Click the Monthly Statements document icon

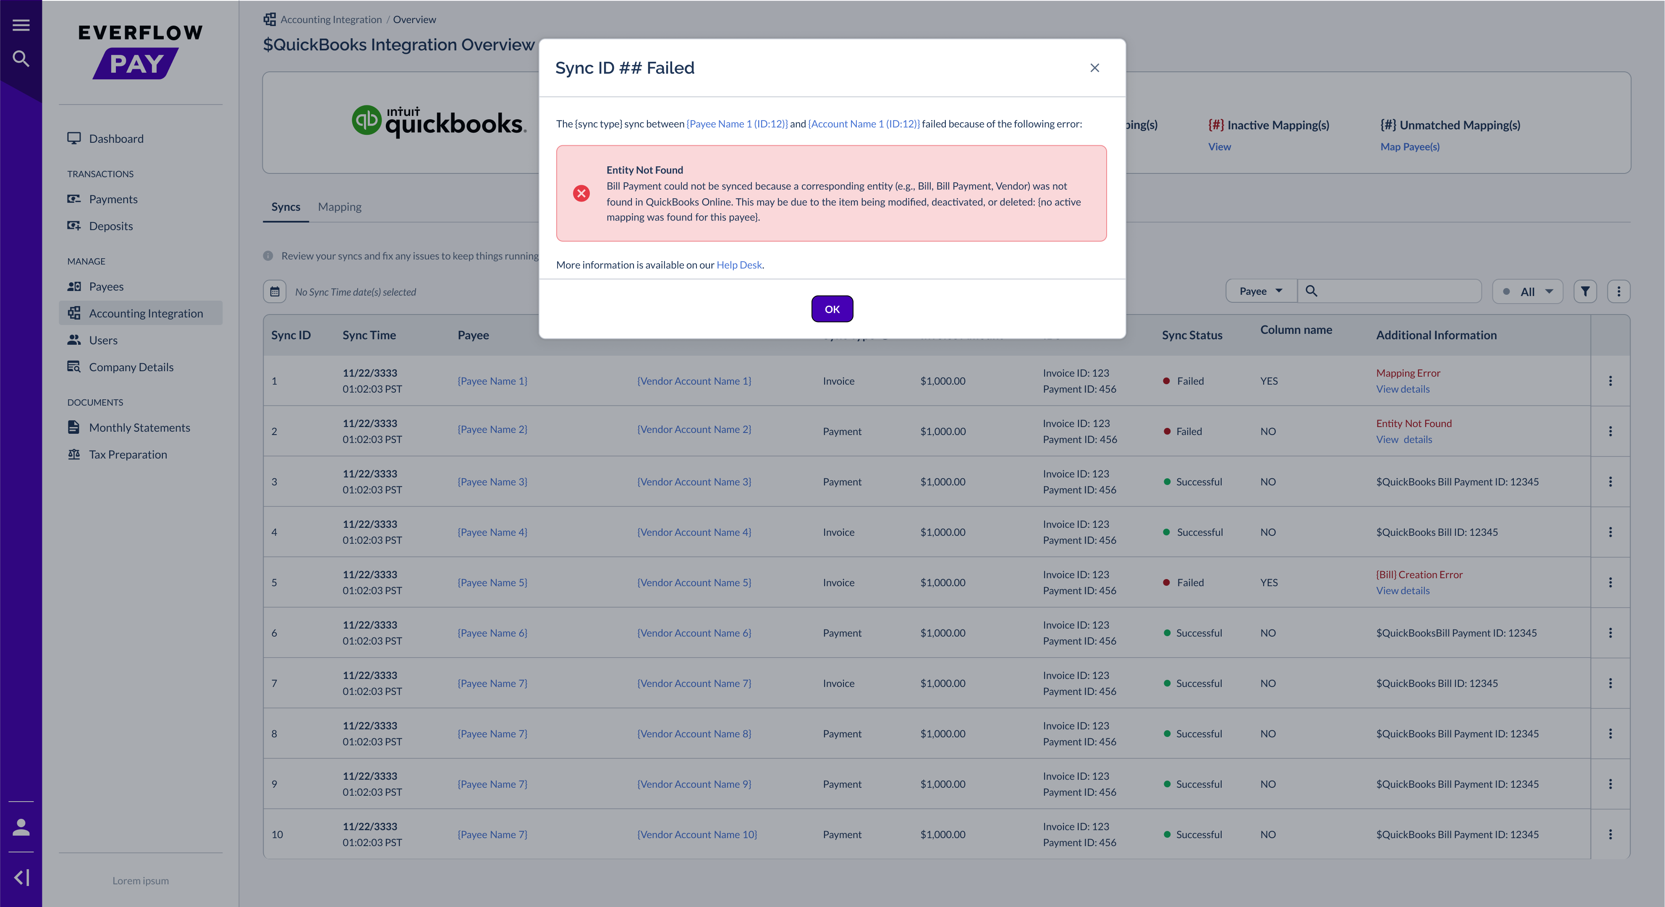click(x=74, y=427)
